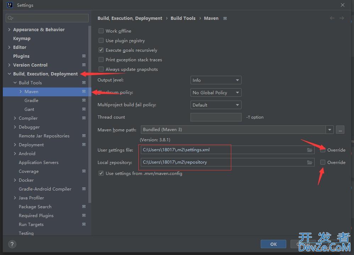Expand the Editor section

(x=9, y=47)
